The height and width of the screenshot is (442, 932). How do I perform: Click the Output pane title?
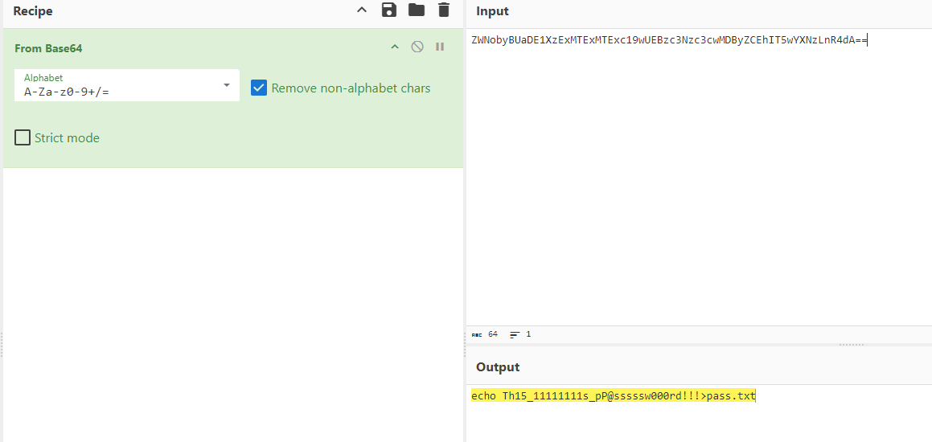point(498,367)
